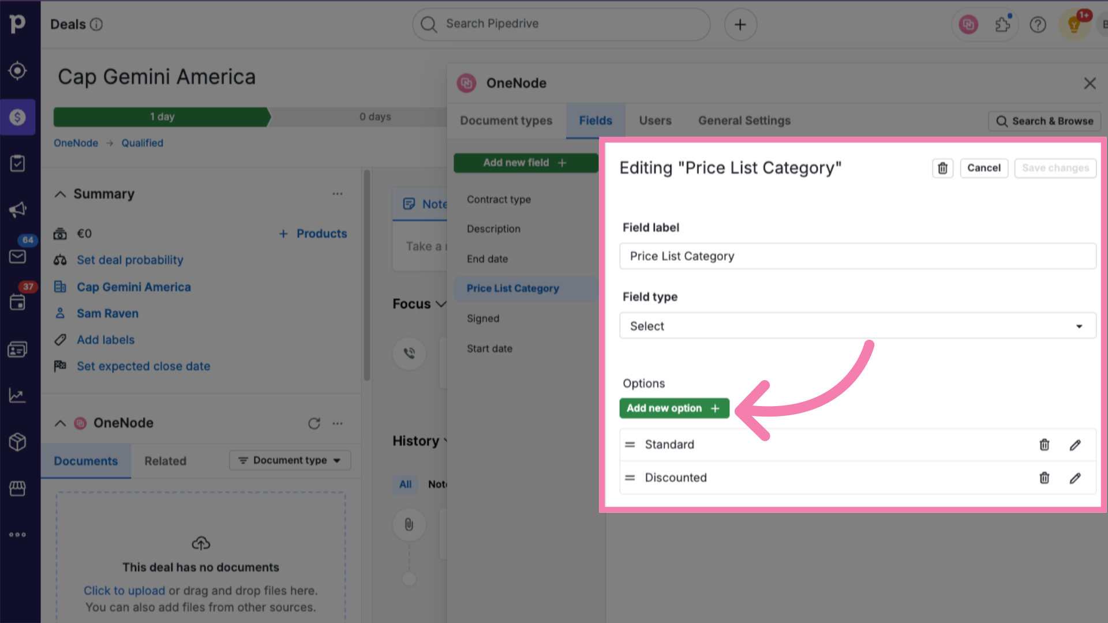
Task: Click the delete field icon in dialog
Action: 942,167
